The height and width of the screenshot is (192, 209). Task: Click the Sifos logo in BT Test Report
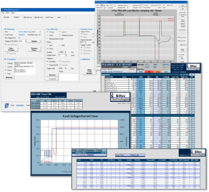click(x=193, y=67)
